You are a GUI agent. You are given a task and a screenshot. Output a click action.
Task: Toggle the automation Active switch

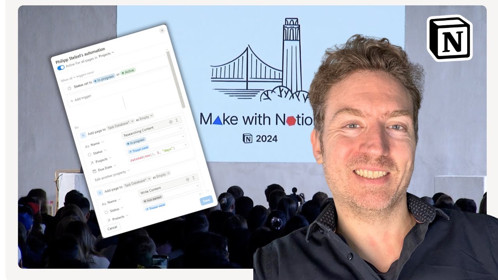click(61, 67)
